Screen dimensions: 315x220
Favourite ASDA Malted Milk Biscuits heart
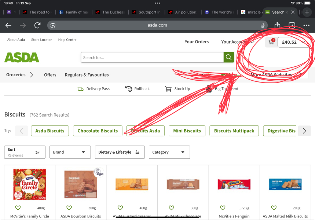click(274, 208)
